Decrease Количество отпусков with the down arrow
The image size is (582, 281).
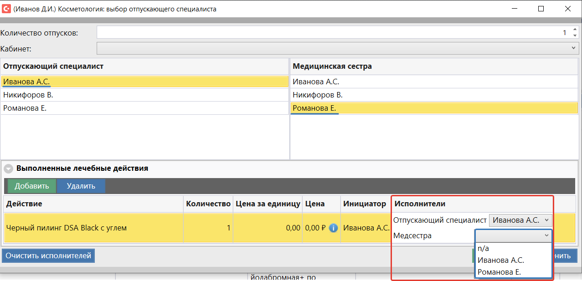[575, 36]
